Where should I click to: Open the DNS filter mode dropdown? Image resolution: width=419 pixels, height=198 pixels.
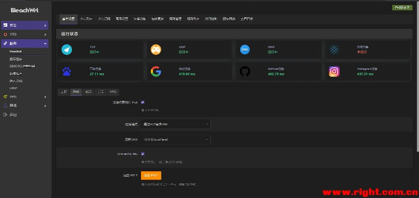pos(175,124)
